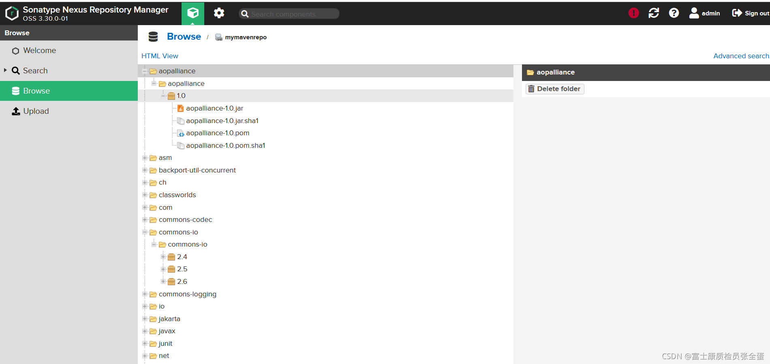Screen dimensions: 770x364
Task: Click the red system status alert icon
Action: 633,13
